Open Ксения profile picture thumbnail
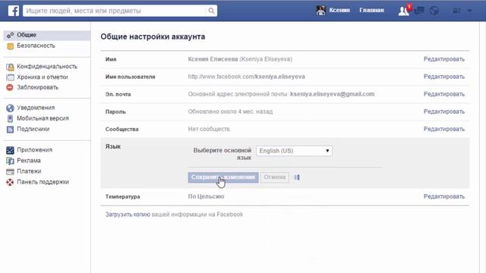Screen dimensions: 486x273 coord(320,11)
